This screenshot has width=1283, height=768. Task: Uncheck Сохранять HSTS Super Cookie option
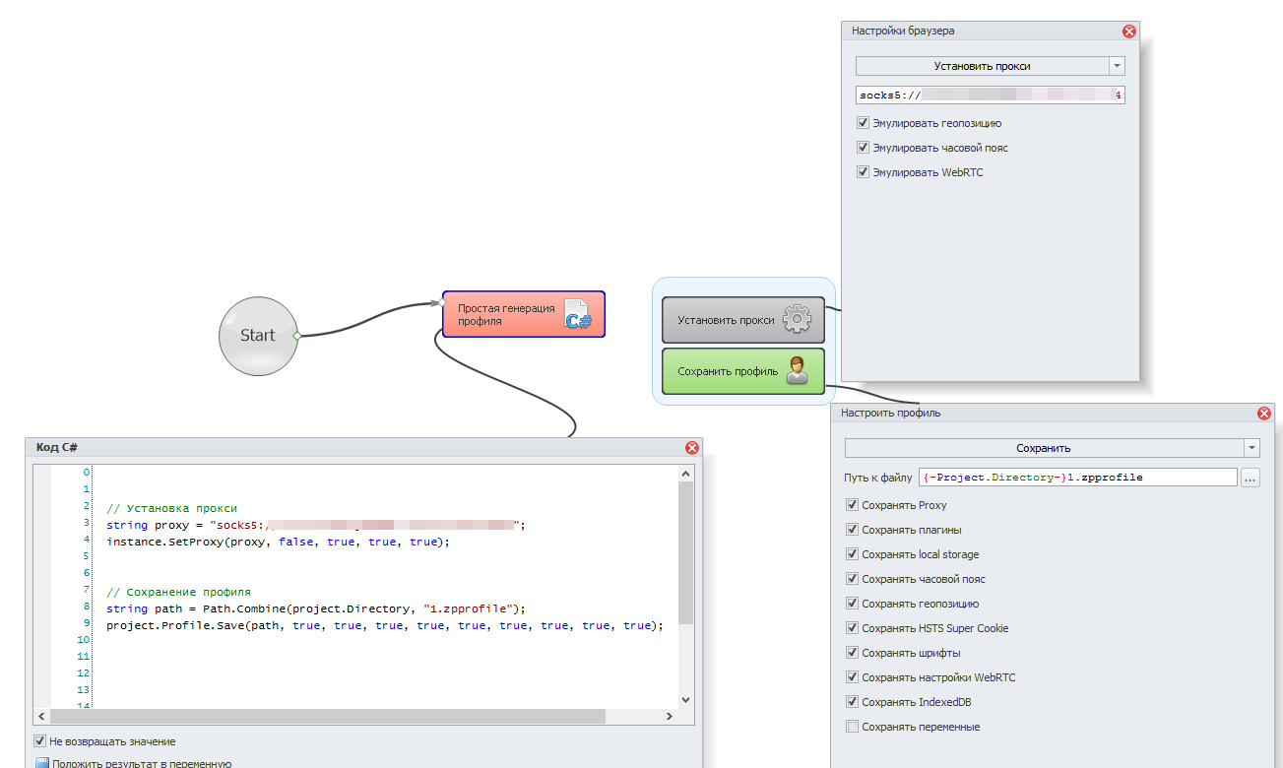[x=852, y=629]
